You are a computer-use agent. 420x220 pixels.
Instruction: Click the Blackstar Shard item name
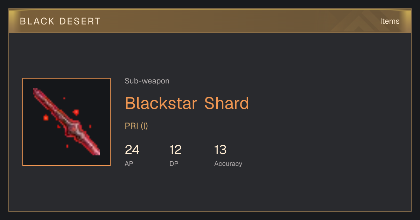[x=187, y=103]
